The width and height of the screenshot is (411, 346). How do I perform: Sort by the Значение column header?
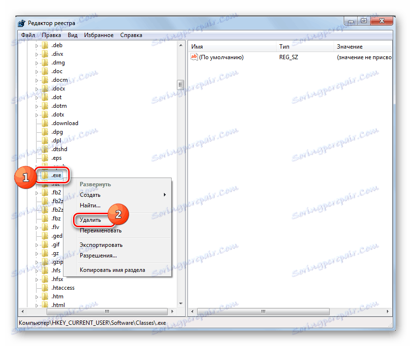(363, 46)
